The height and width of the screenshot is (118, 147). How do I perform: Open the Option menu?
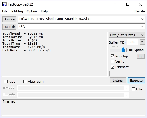coord(32,11)
